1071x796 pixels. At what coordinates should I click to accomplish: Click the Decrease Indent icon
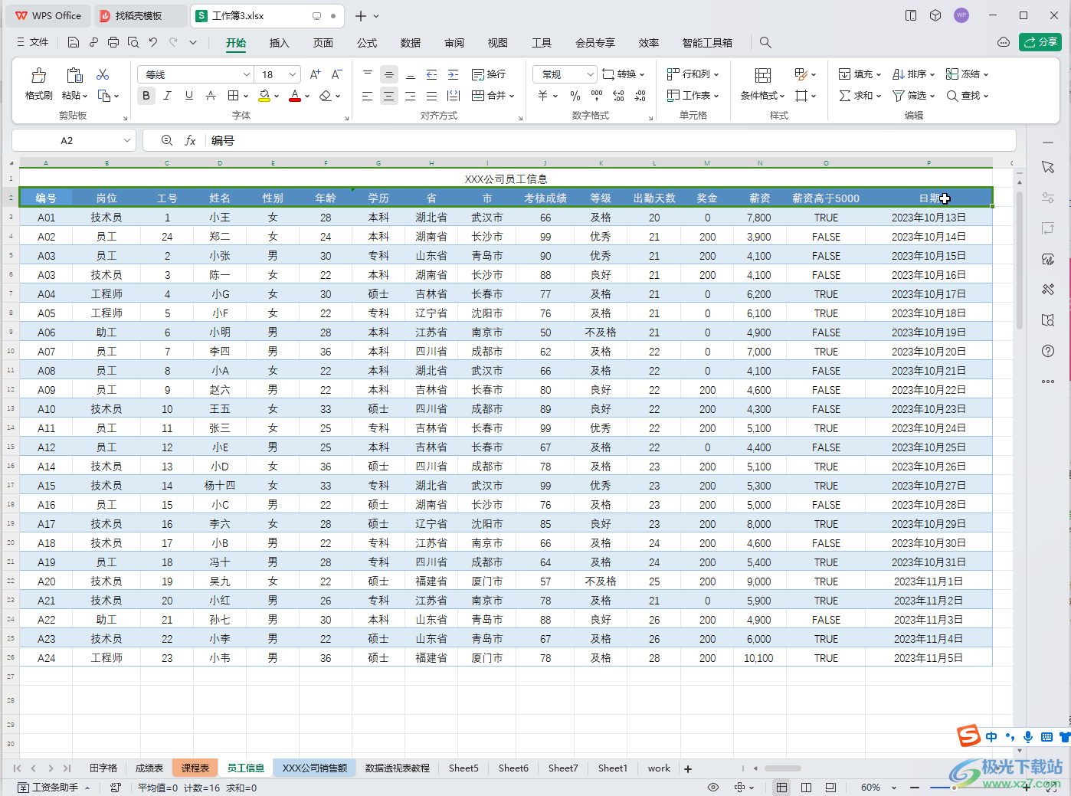431,74
